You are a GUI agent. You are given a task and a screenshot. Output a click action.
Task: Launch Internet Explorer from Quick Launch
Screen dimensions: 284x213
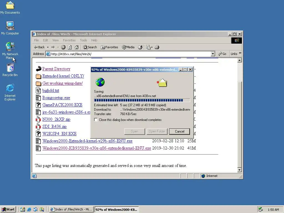click(29, 210)
